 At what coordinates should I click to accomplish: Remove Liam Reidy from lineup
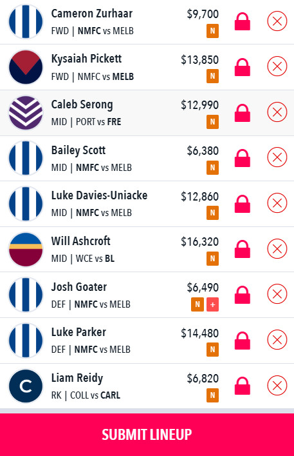pyautogui.click(x=277, y=385)
